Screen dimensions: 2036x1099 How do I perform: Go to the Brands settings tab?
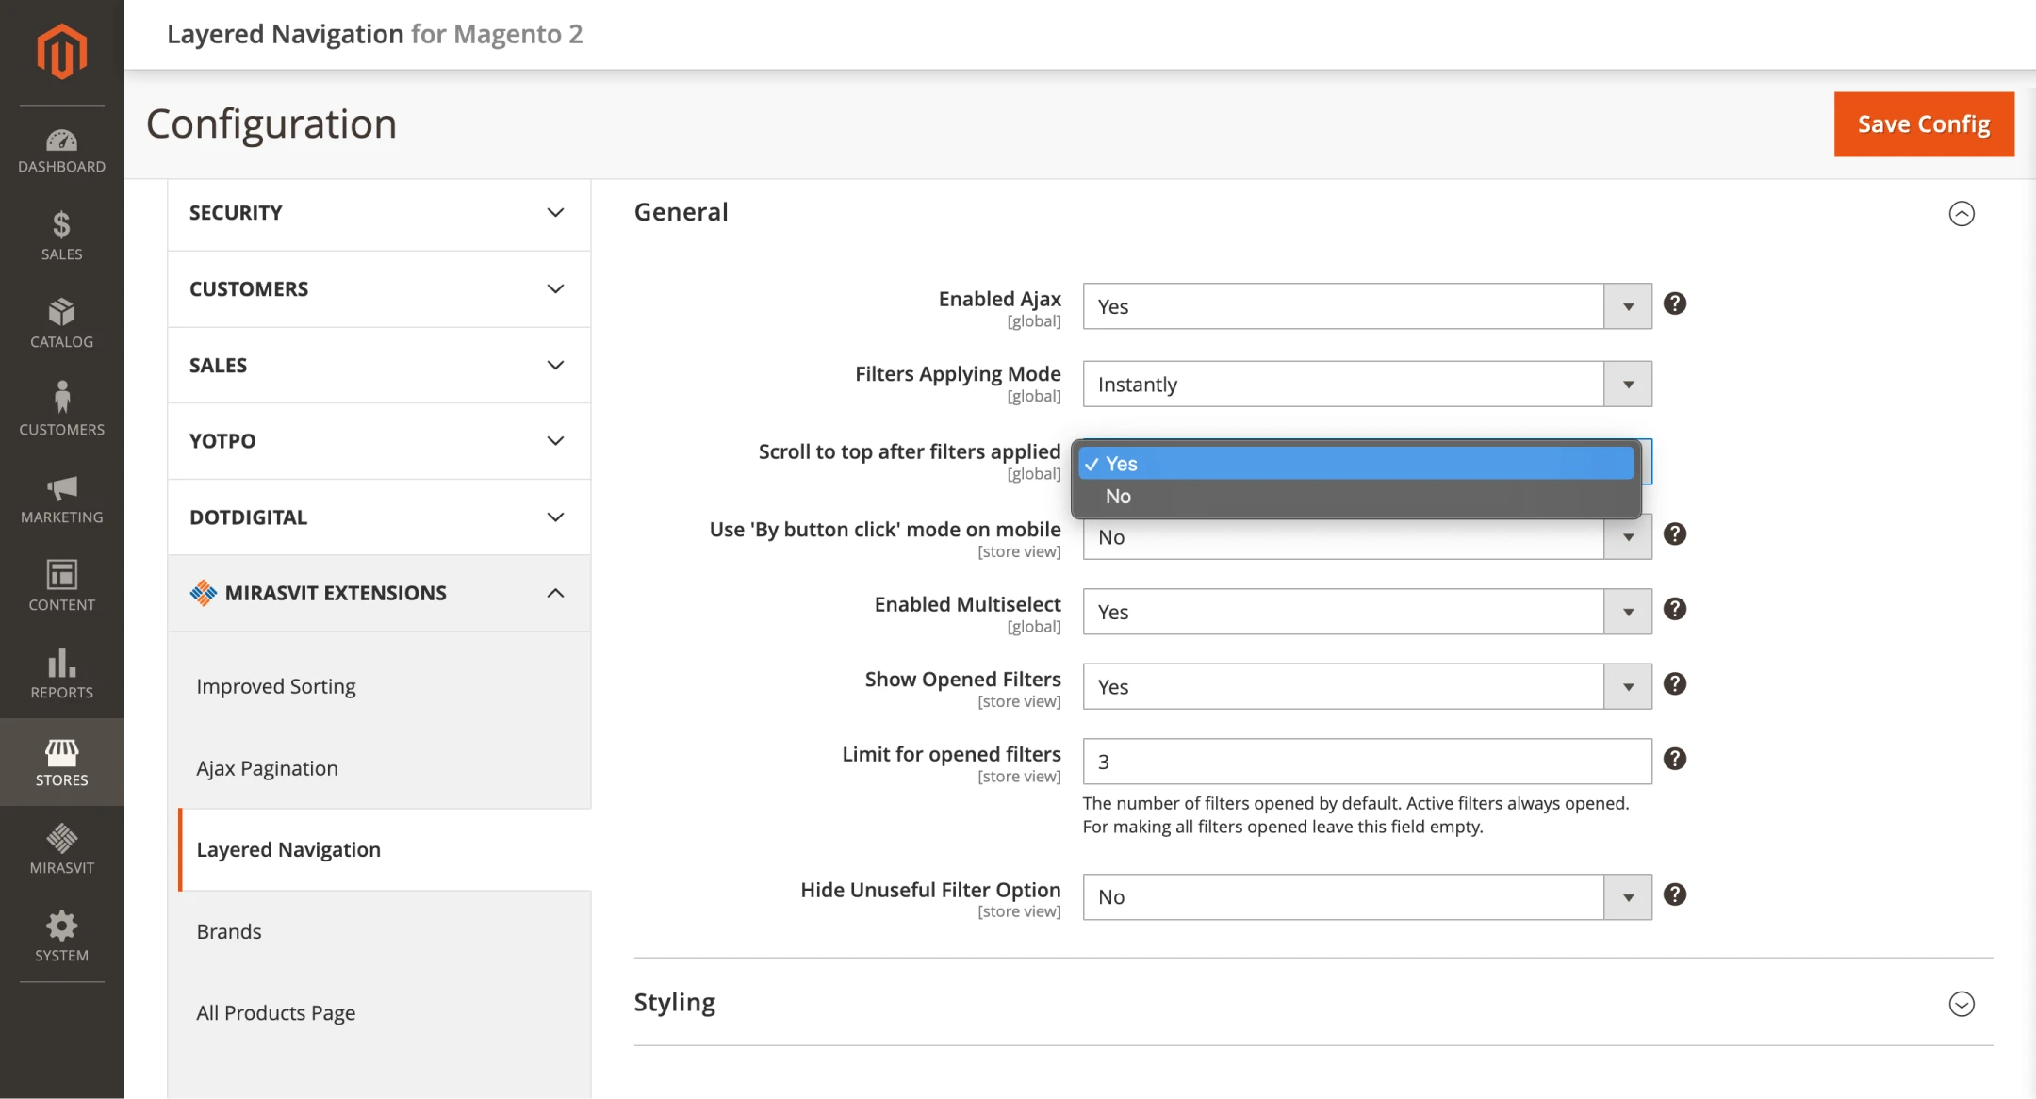[x=229, y=931]
